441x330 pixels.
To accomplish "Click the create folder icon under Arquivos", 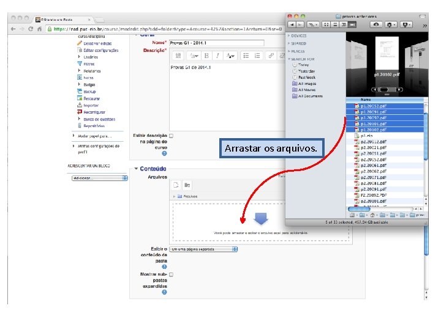I will (187, 185).
